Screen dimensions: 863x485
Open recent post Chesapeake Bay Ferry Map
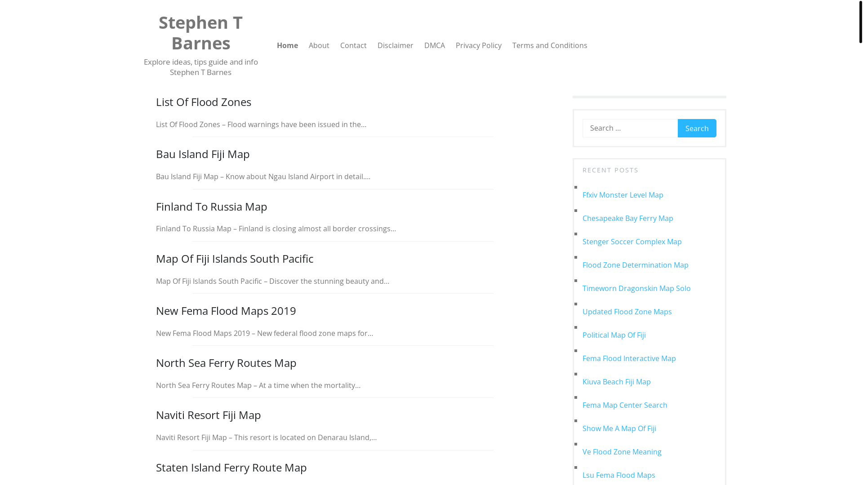tap(627, 218)
